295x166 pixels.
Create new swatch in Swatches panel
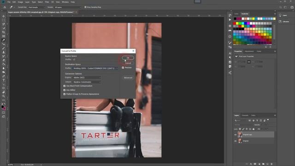coord(266,47)
